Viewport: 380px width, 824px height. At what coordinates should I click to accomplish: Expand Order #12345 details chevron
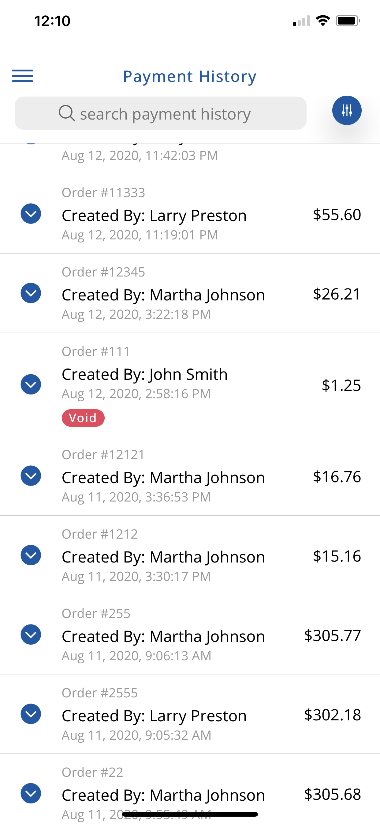pos(31,293)
